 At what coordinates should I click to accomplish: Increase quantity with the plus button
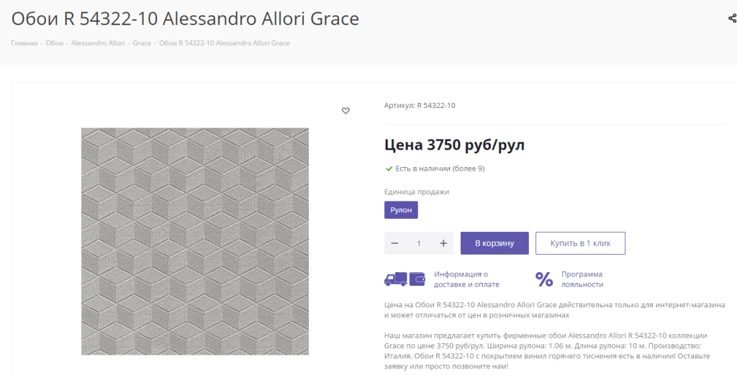443,243
